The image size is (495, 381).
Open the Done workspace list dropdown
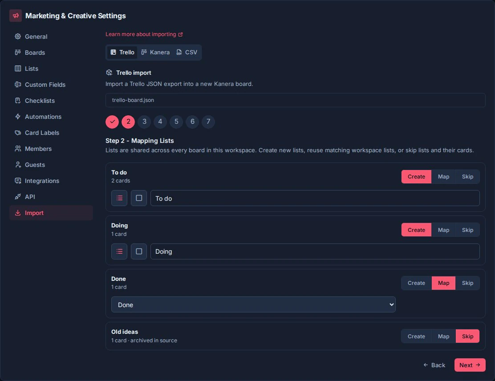coord(253,304)
